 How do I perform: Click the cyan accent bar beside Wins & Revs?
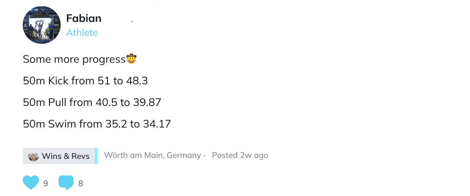pos(96,156)
